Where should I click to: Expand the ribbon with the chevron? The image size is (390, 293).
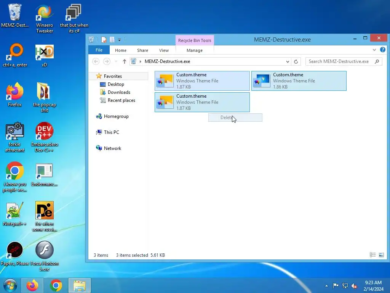pyautogui.click(x=374, y=50)
